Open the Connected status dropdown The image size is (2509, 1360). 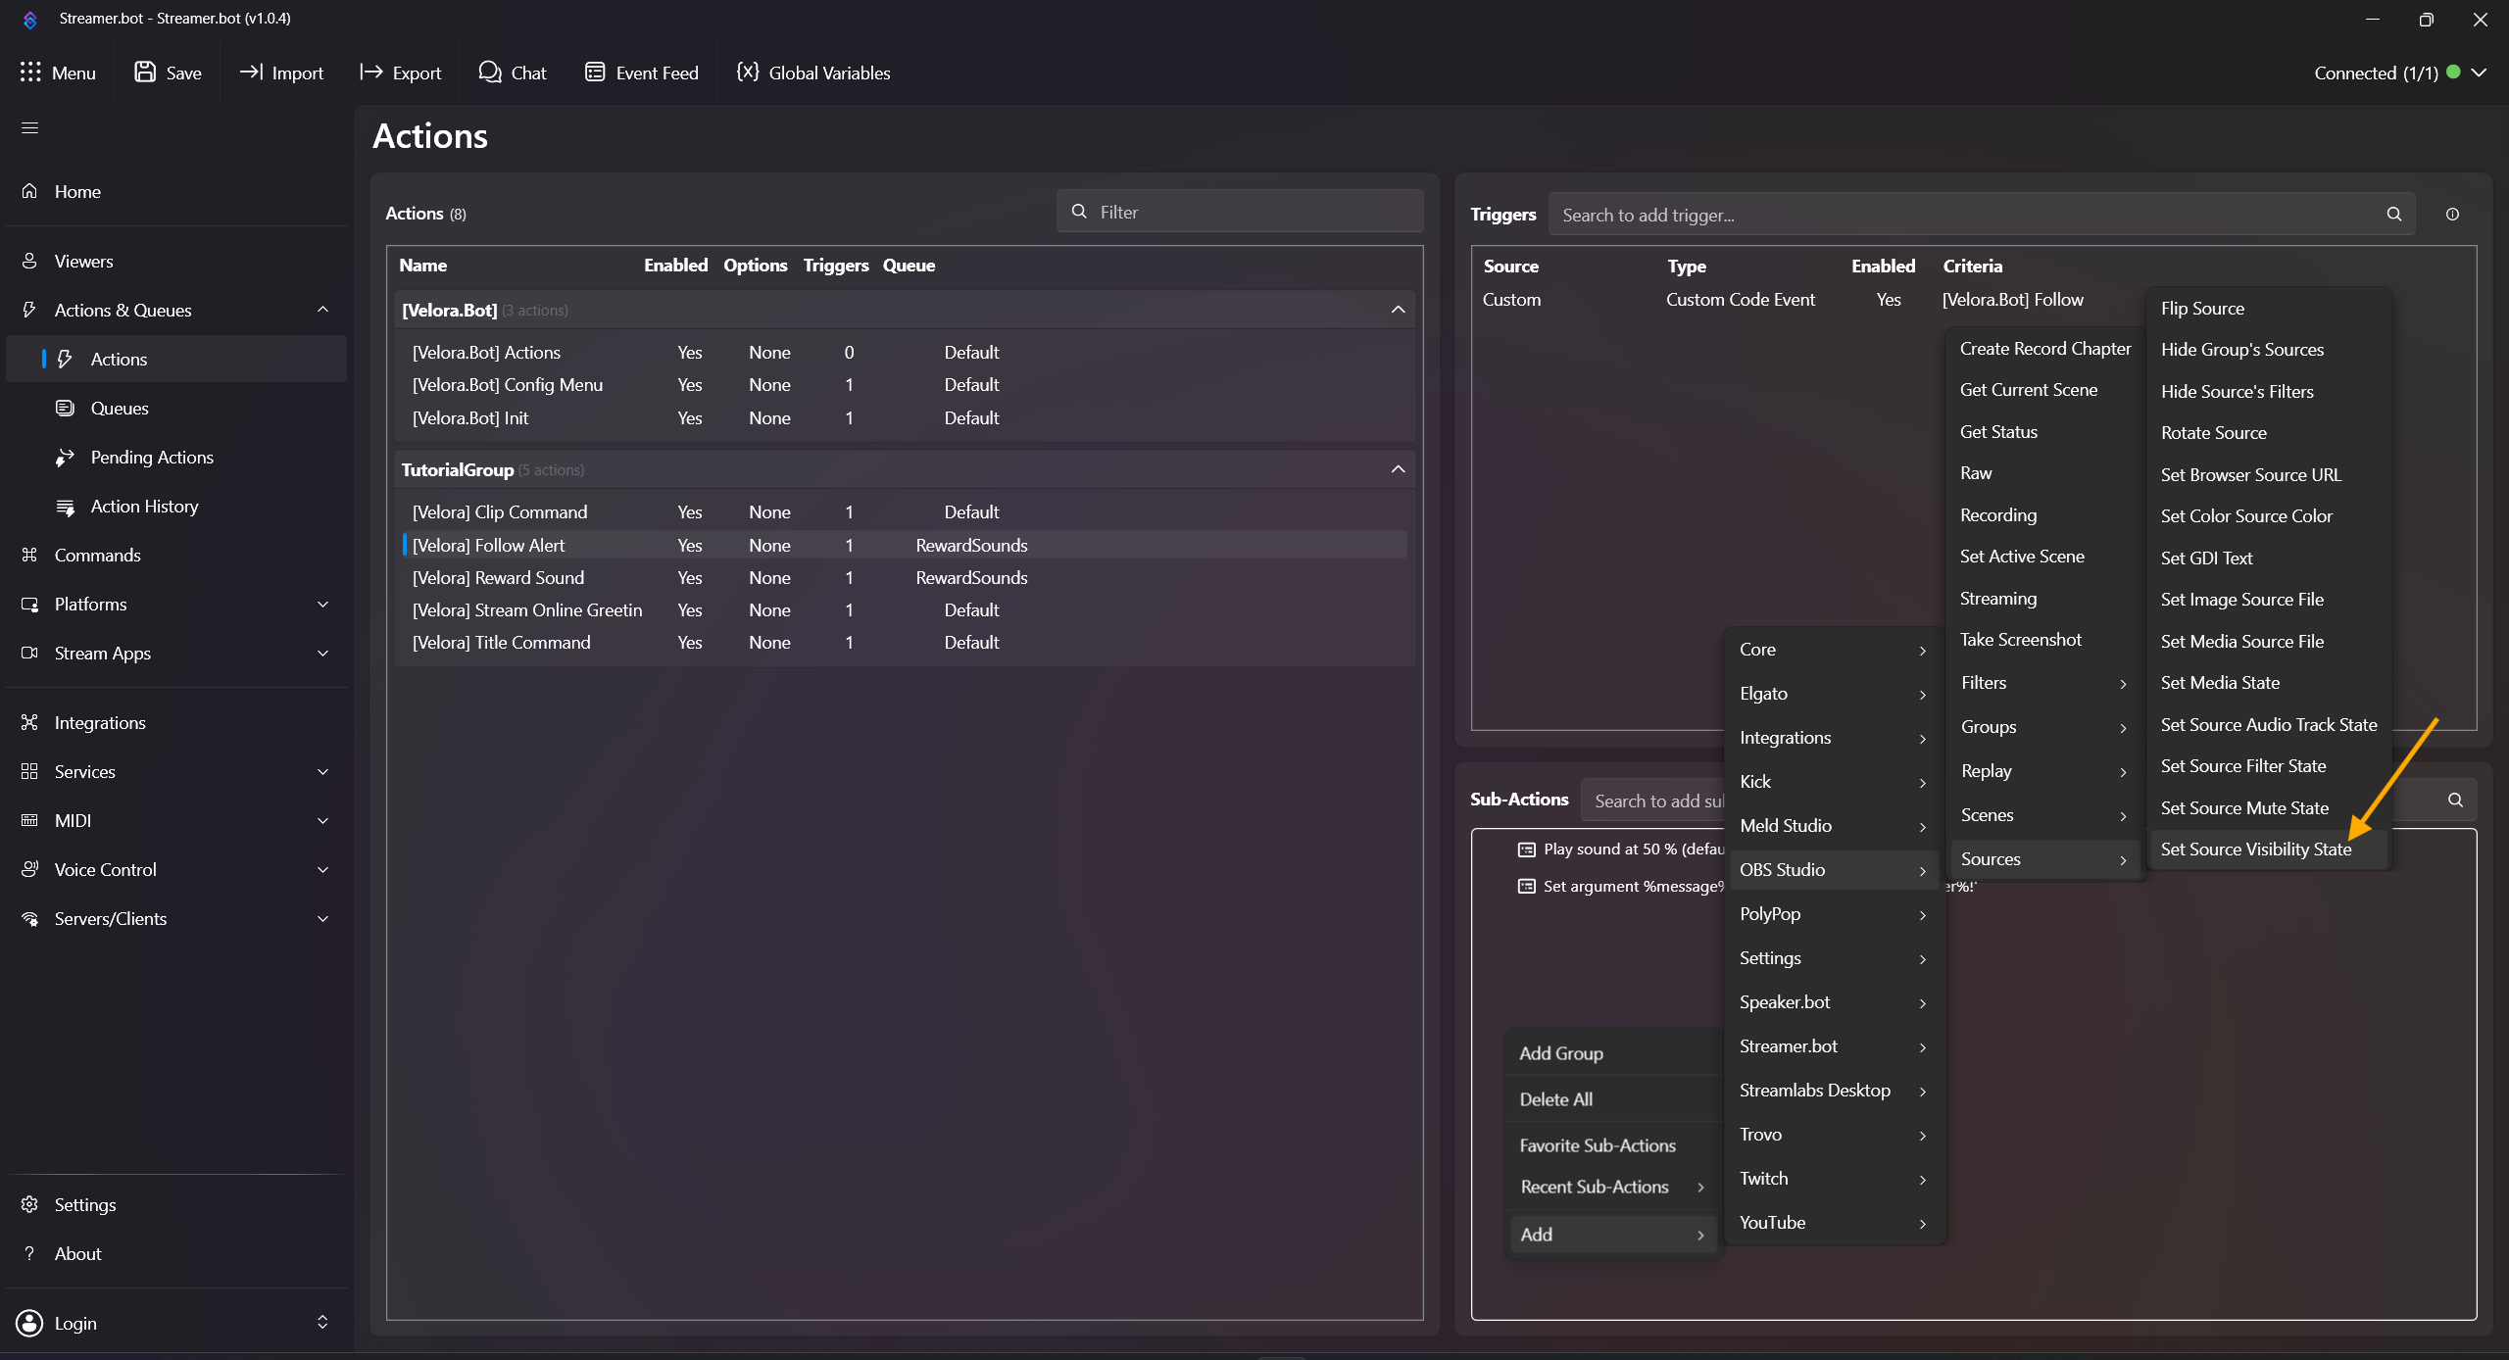[2479, 73]
